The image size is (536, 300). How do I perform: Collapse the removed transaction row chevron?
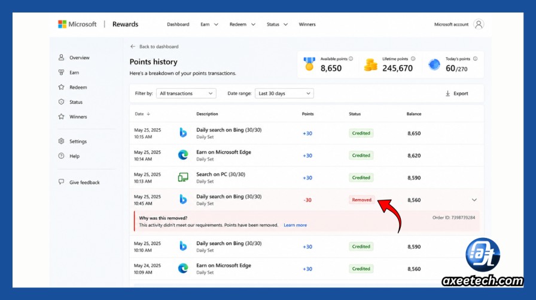tap(474, 200)
